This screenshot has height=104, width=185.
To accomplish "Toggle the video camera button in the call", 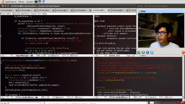I will [x=147, y=52].
